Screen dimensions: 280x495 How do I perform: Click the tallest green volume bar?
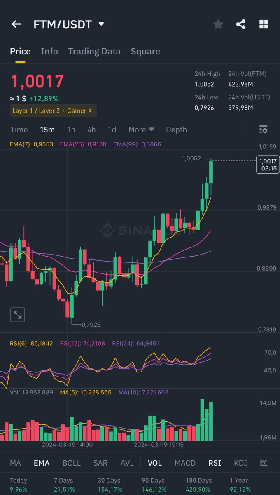pyautogui.click(x=202, y=420)
